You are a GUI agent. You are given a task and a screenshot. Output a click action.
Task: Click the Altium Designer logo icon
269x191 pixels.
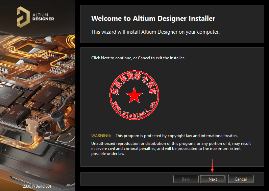click(23, 17)
